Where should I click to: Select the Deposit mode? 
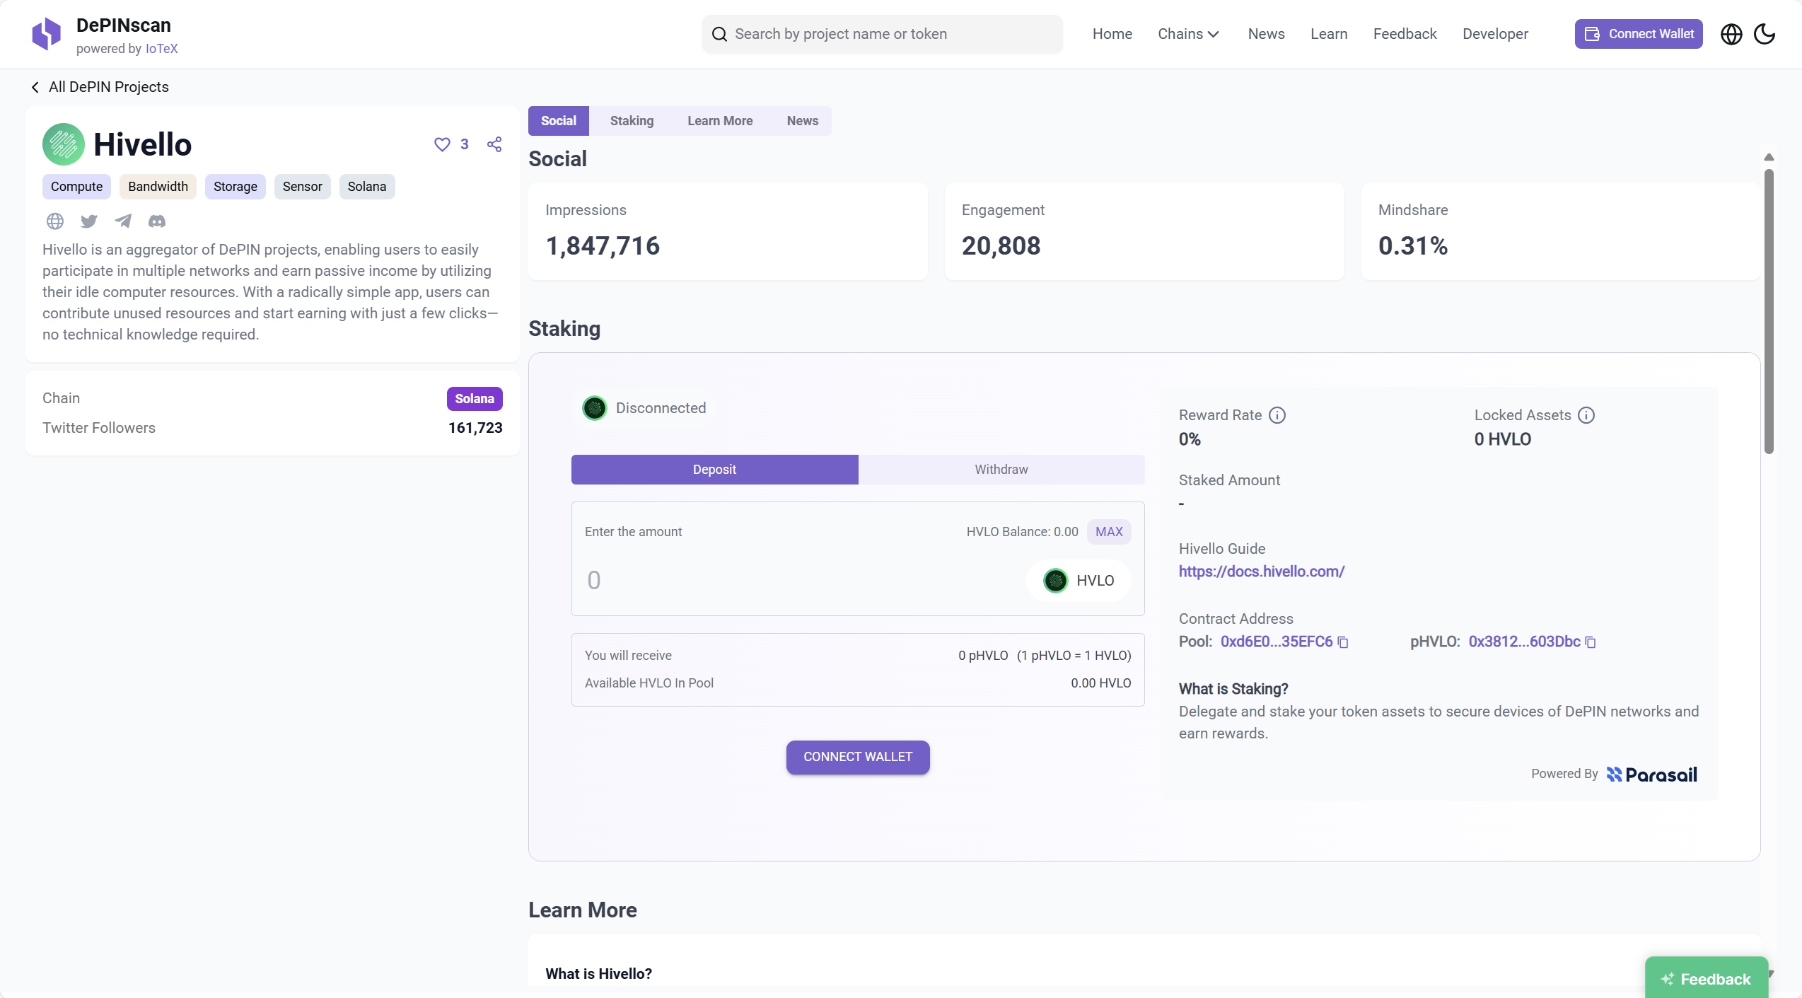(x=714, y=470)
